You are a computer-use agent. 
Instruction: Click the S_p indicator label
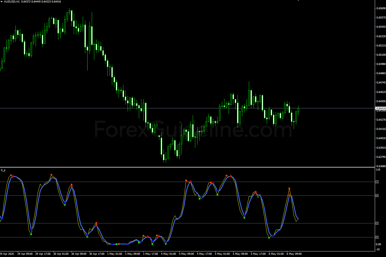(3, 170)
